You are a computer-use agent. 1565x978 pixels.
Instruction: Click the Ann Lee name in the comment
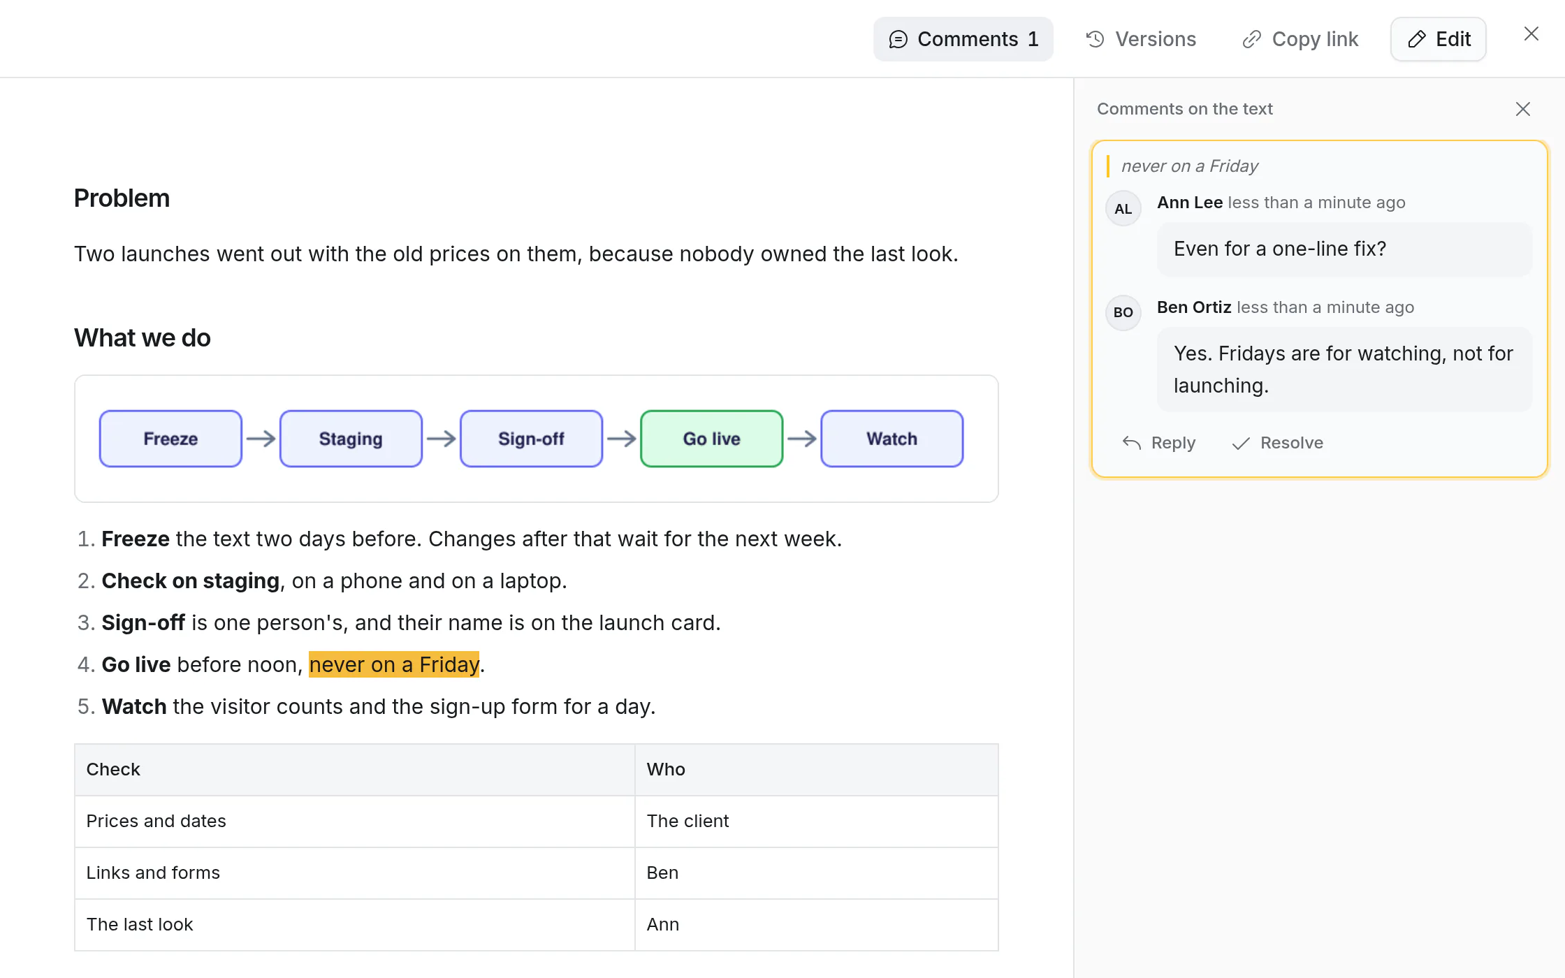coord(1190,203)
